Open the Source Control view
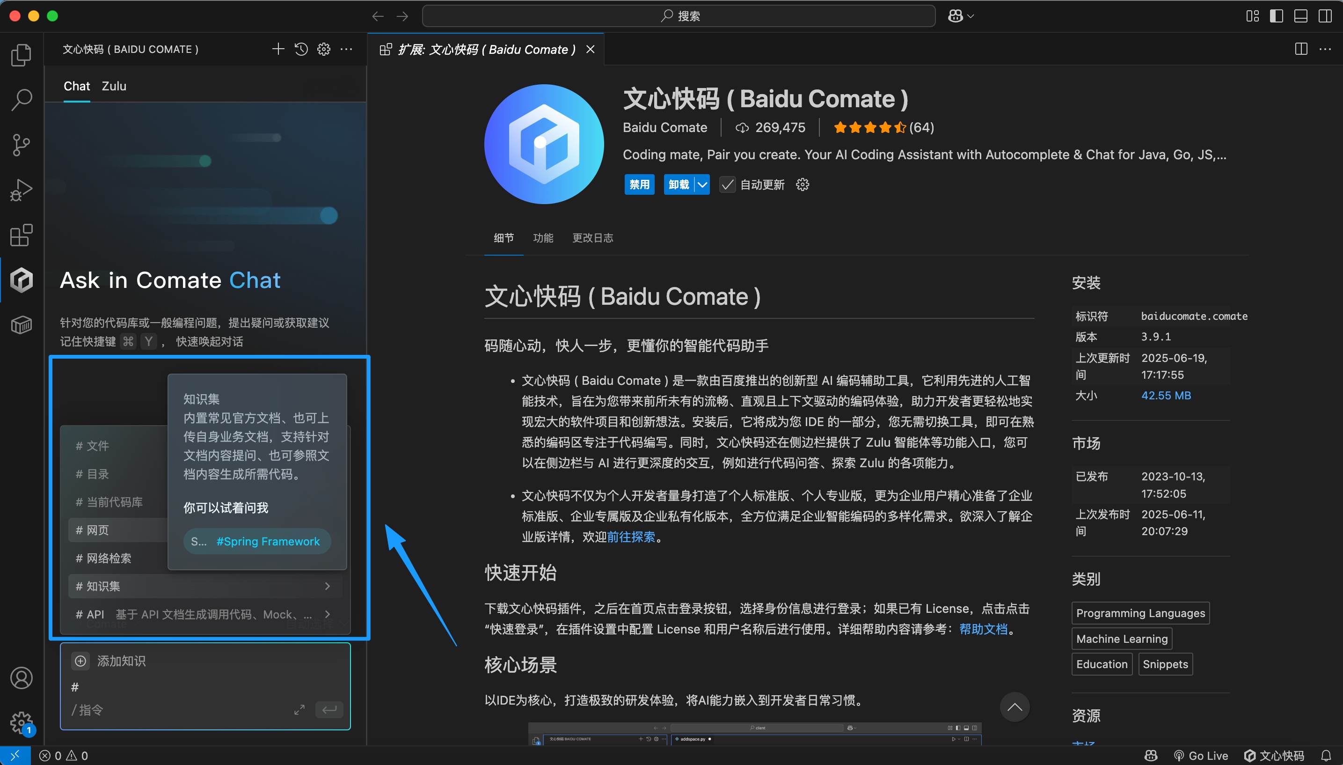1343x765 pixels. point(21,145)
